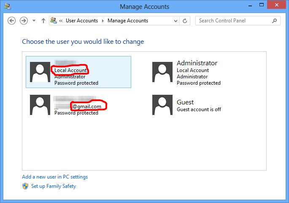The width and height of the screenshot is (289, 203).
Task: Open Add a new user in PC settings
Action: point(55,177)
